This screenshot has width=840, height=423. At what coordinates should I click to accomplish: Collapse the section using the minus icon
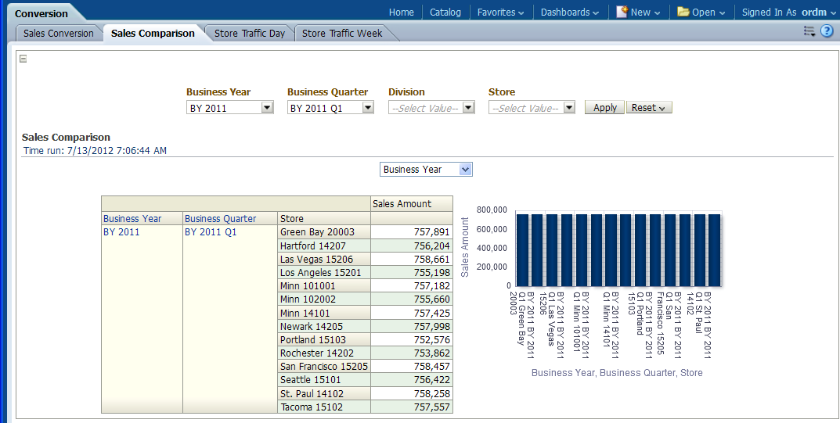click(x=23, y=59)
